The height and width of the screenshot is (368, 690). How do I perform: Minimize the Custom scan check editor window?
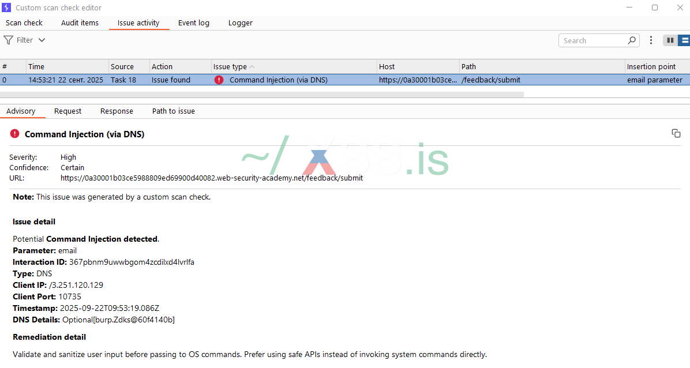click(x=629, y=7)
